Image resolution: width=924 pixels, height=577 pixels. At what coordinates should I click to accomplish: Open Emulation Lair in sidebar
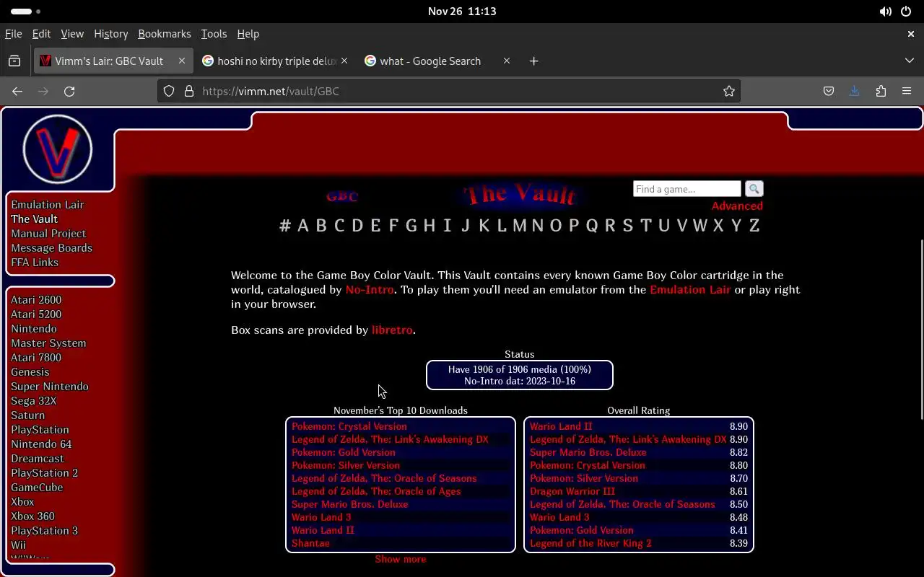click(x=48, y=205)
